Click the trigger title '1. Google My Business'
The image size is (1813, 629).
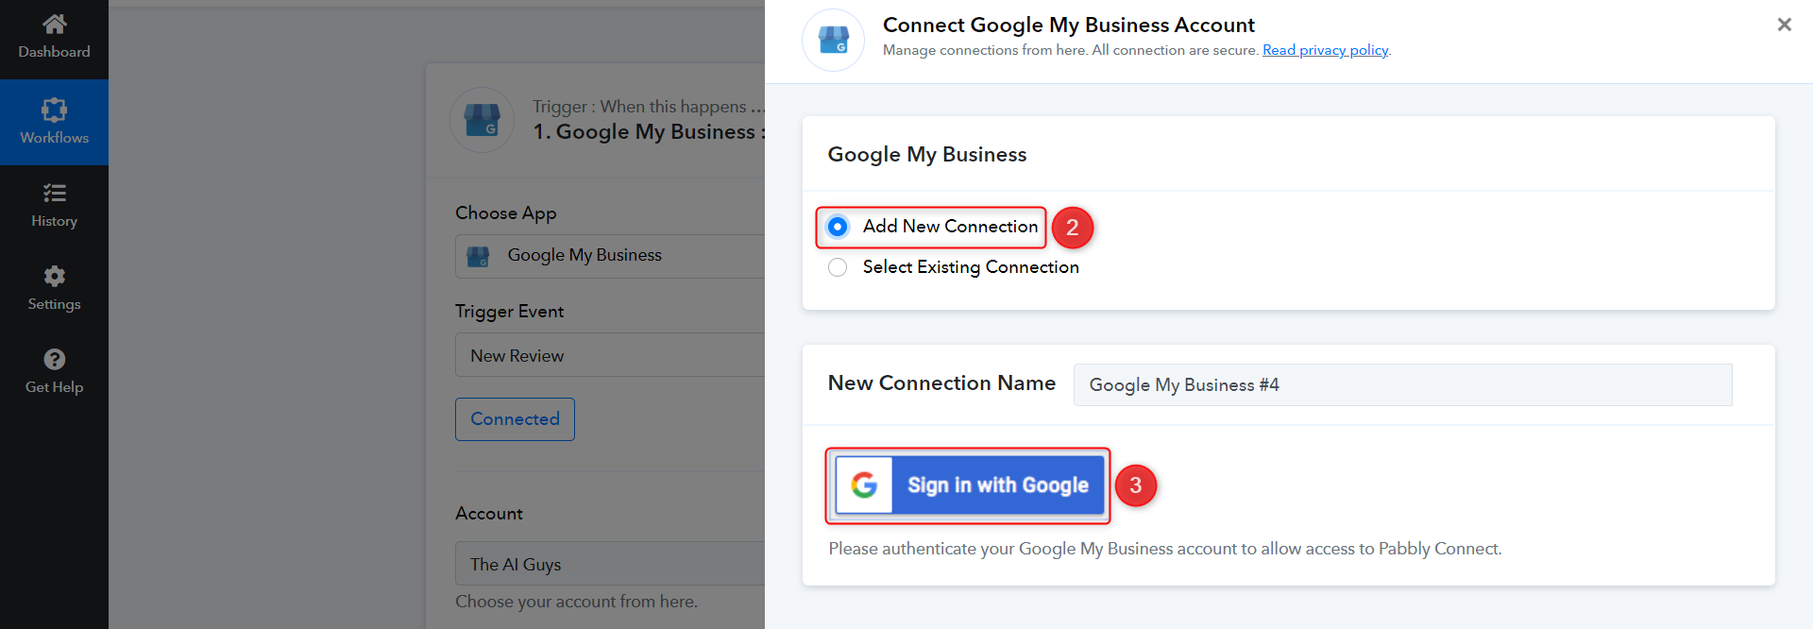(649, 132)
